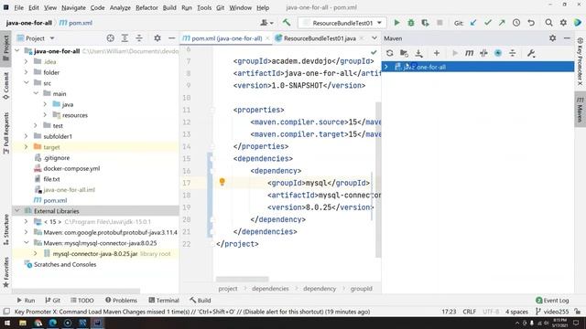Build project with hammer icon
This screenshot has height=329, width=586.
coord(287,23)
